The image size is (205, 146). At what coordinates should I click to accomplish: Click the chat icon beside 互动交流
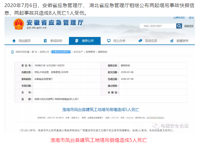click(x=140, y=41)
